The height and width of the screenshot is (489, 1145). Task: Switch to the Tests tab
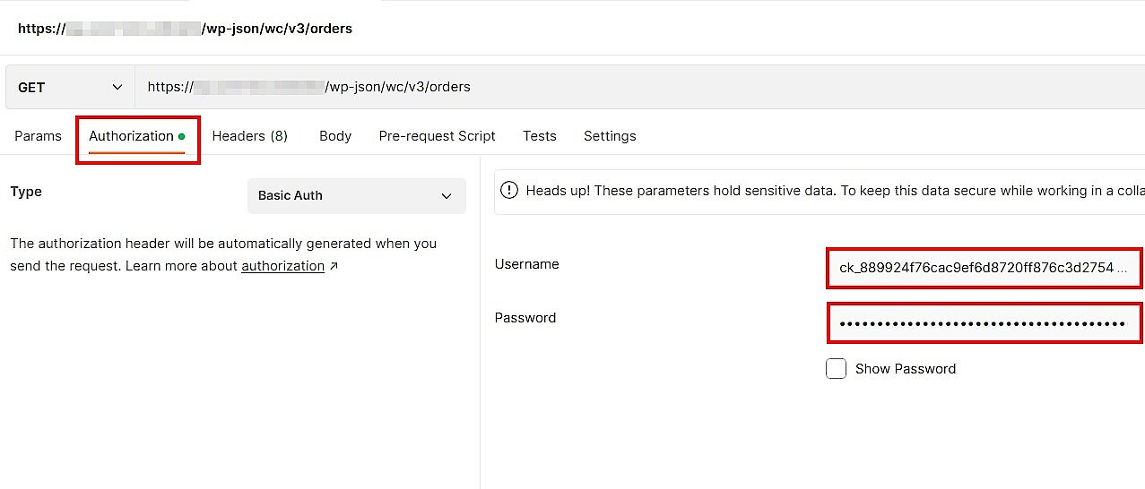tap(540, 136)
